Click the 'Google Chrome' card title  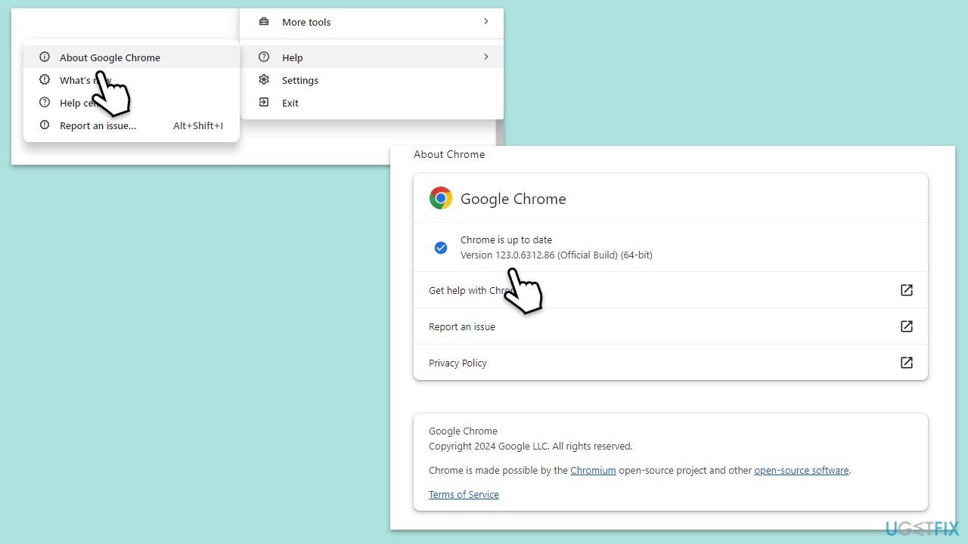[x=513, y=199]
